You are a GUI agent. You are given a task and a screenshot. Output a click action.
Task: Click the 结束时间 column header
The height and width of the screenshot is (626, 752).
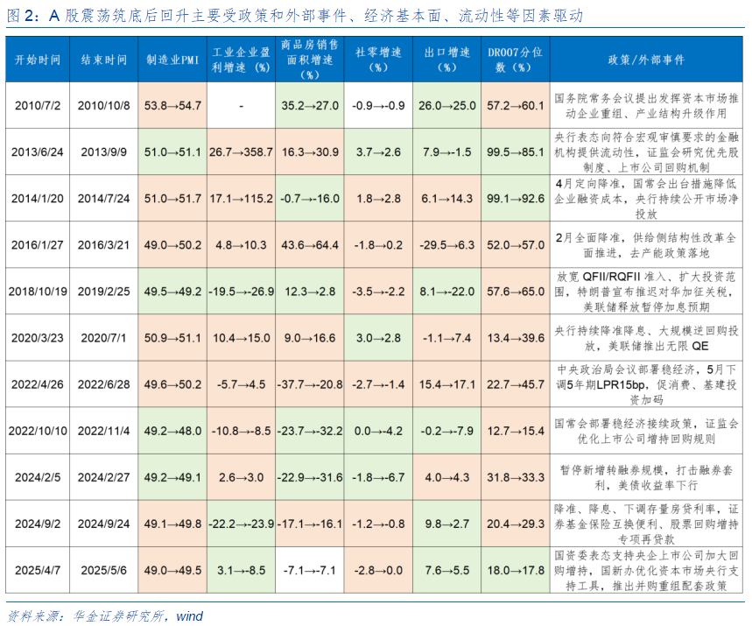point(103,60)
